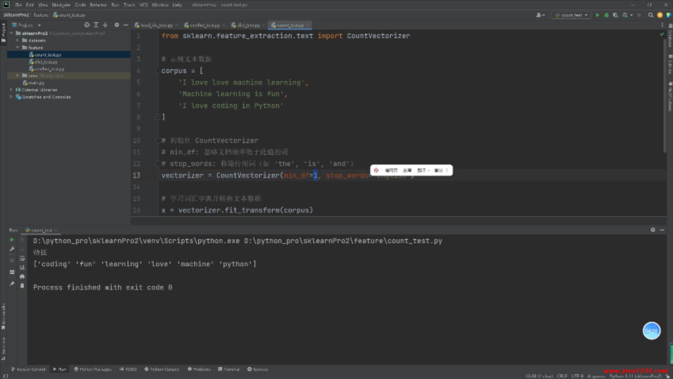Open the Python Packages tool window
This screenshot has width=673, height=379.
93,369
